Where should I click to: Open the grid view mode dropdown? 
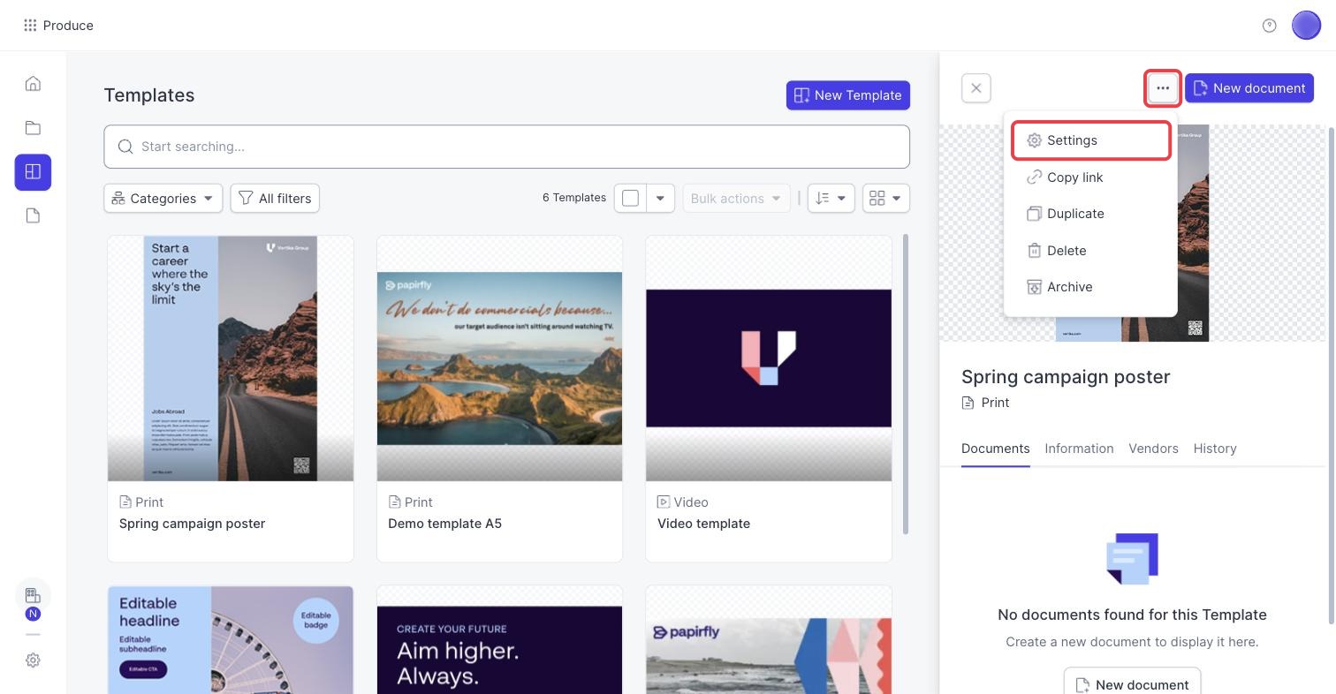point(886,199)
